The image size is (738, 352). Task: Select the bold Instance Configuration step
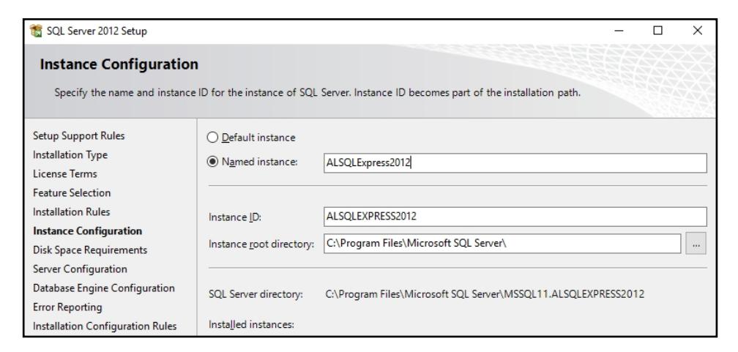click(x=88, y=231)
